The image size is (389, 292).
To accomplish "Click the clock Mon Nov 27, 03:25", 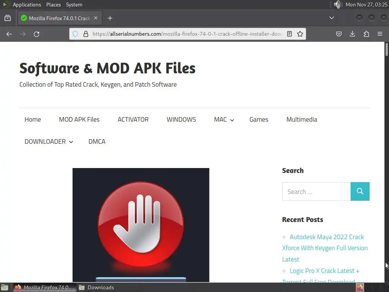I will pos(366,5).
